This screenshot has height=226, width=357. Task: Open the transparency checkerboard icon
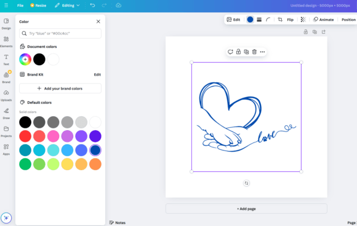303,20
